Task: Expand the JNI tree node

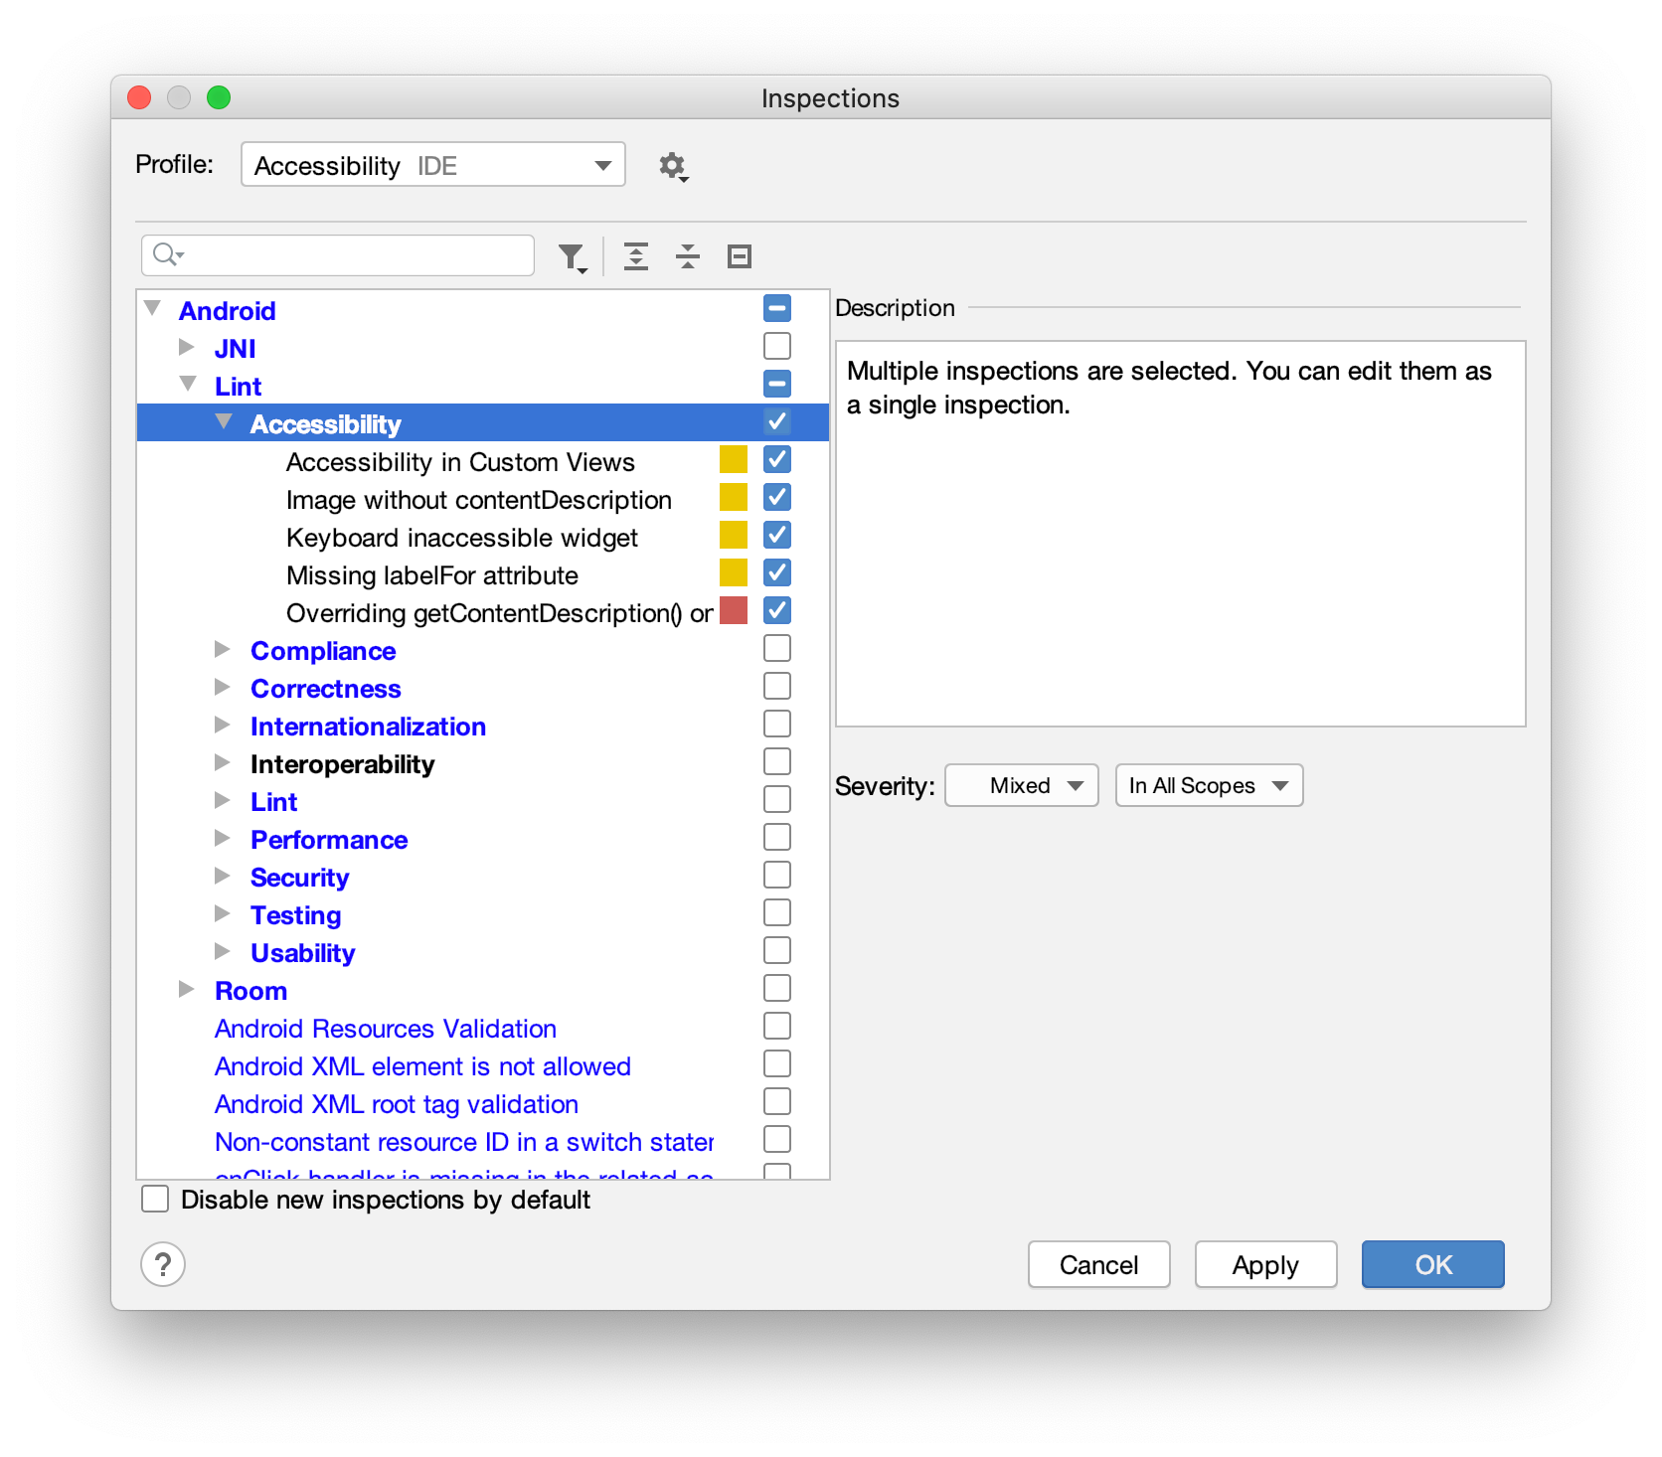Action: pos(187,347)
